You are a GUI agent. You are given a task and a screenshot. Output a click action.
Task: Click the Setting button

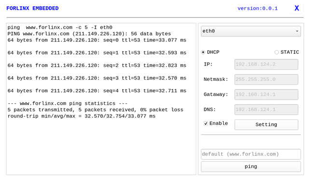[266, 125]
